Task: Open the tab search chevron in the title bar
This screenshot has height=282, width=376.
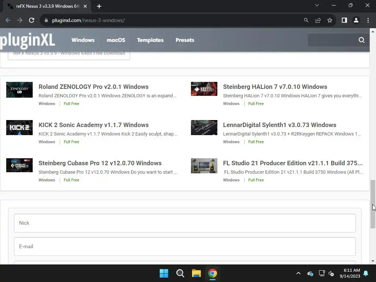Action: (317, 5)
